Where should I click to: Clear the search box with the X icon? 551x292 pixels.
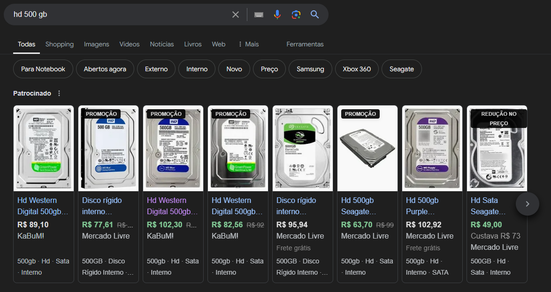pos(236,15)
